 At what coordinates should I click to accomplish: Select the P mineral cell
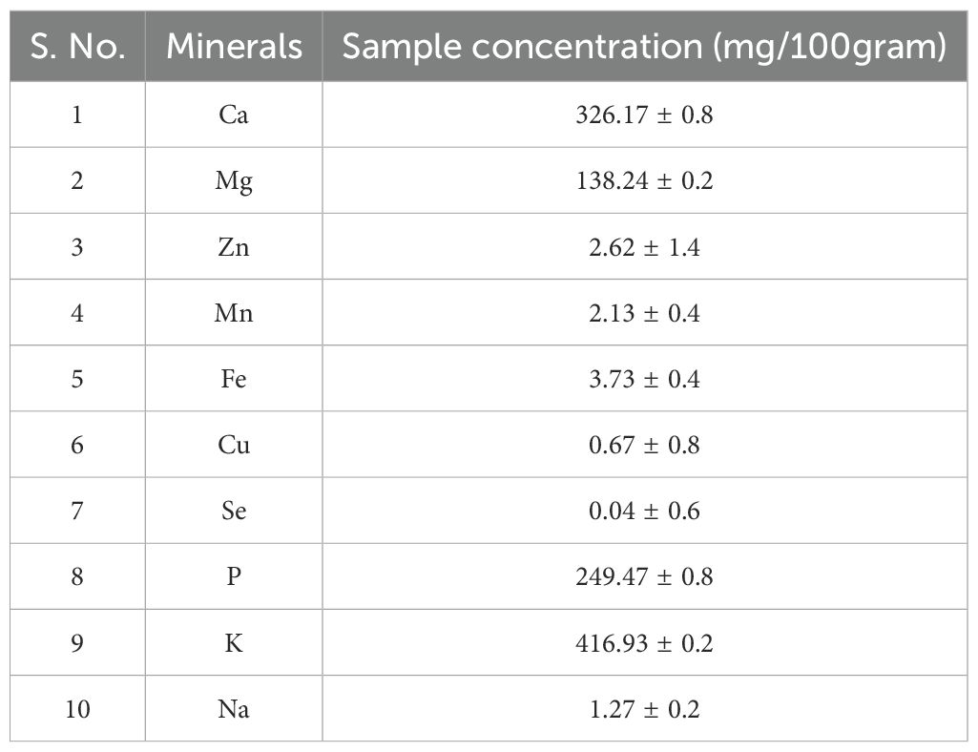(x=234, y=576)
